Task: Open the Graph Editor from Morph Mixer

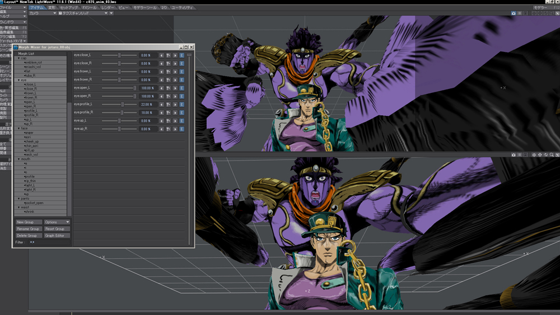Action: point(57,236)
